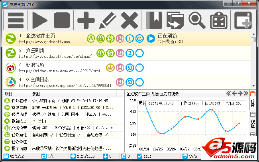The height and width of the screenshot is (162, 259).
Task: Click empty blue circle on task 2
Action: [x=139, y=53]
